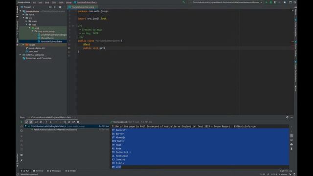Open Search Everywhere magnifier at top right
Screen dimensions: 313x176
[295, 2]
